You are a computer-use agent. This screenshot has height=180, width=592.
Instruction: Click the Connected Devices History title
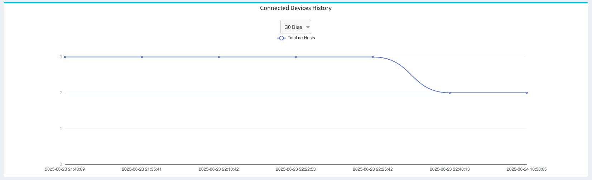[295, 8]
